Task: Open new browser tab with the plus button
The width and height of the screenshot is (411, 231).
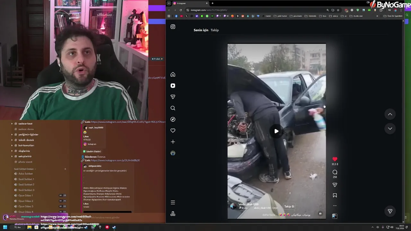Action: (213, 3)
